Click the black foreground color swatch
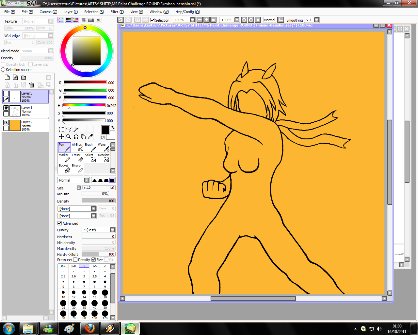This screenshot has width=418, height=335. 105,130
